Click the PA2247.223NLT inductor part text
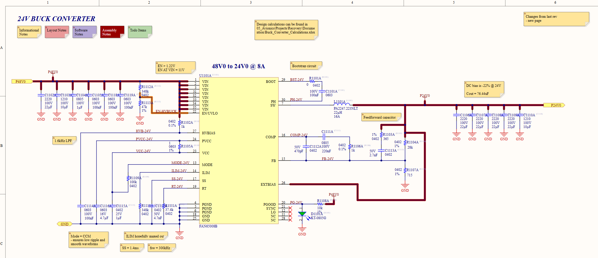Image resolution: width=598 pixels, height=258 pixels. pyautogui.click(x=346, y=109)
